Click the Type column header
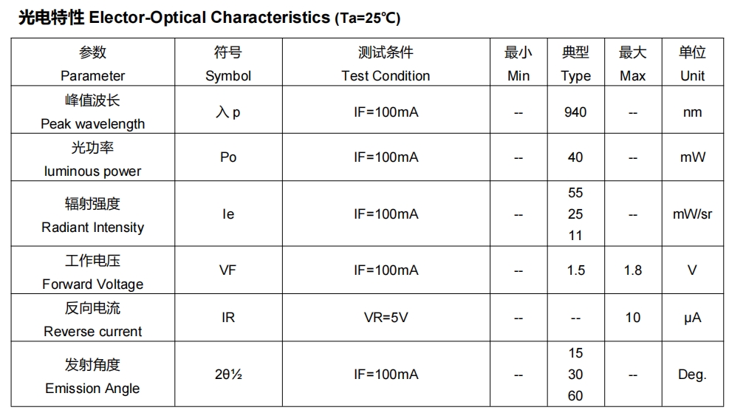729x413 pixels. 575,62
